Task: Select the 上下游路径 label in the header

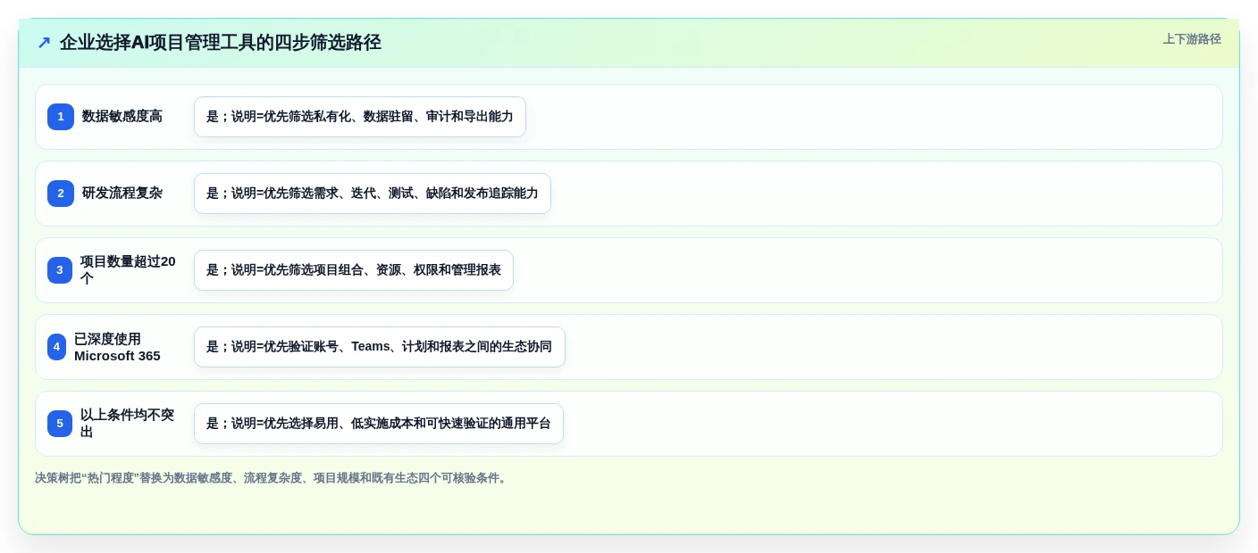Action: click(x=1192, y=39)
